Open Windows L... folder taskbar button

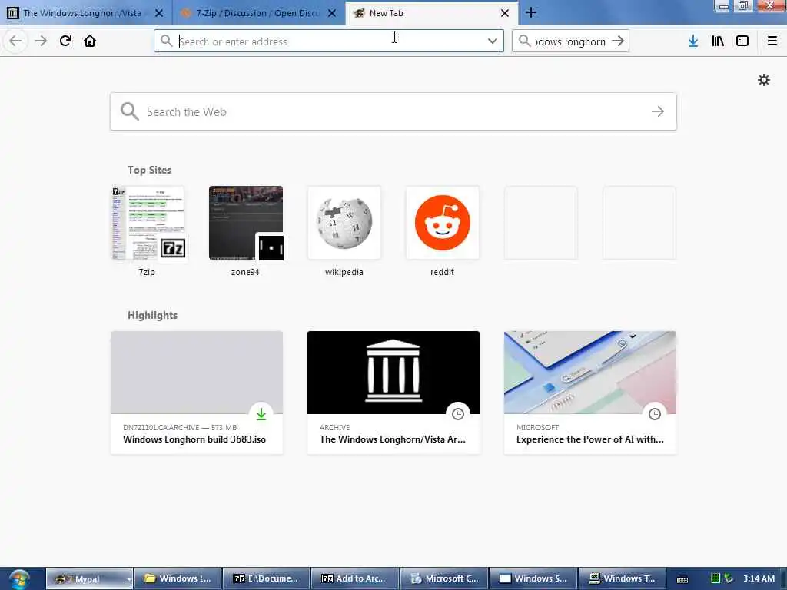click(x=178, y=578)
